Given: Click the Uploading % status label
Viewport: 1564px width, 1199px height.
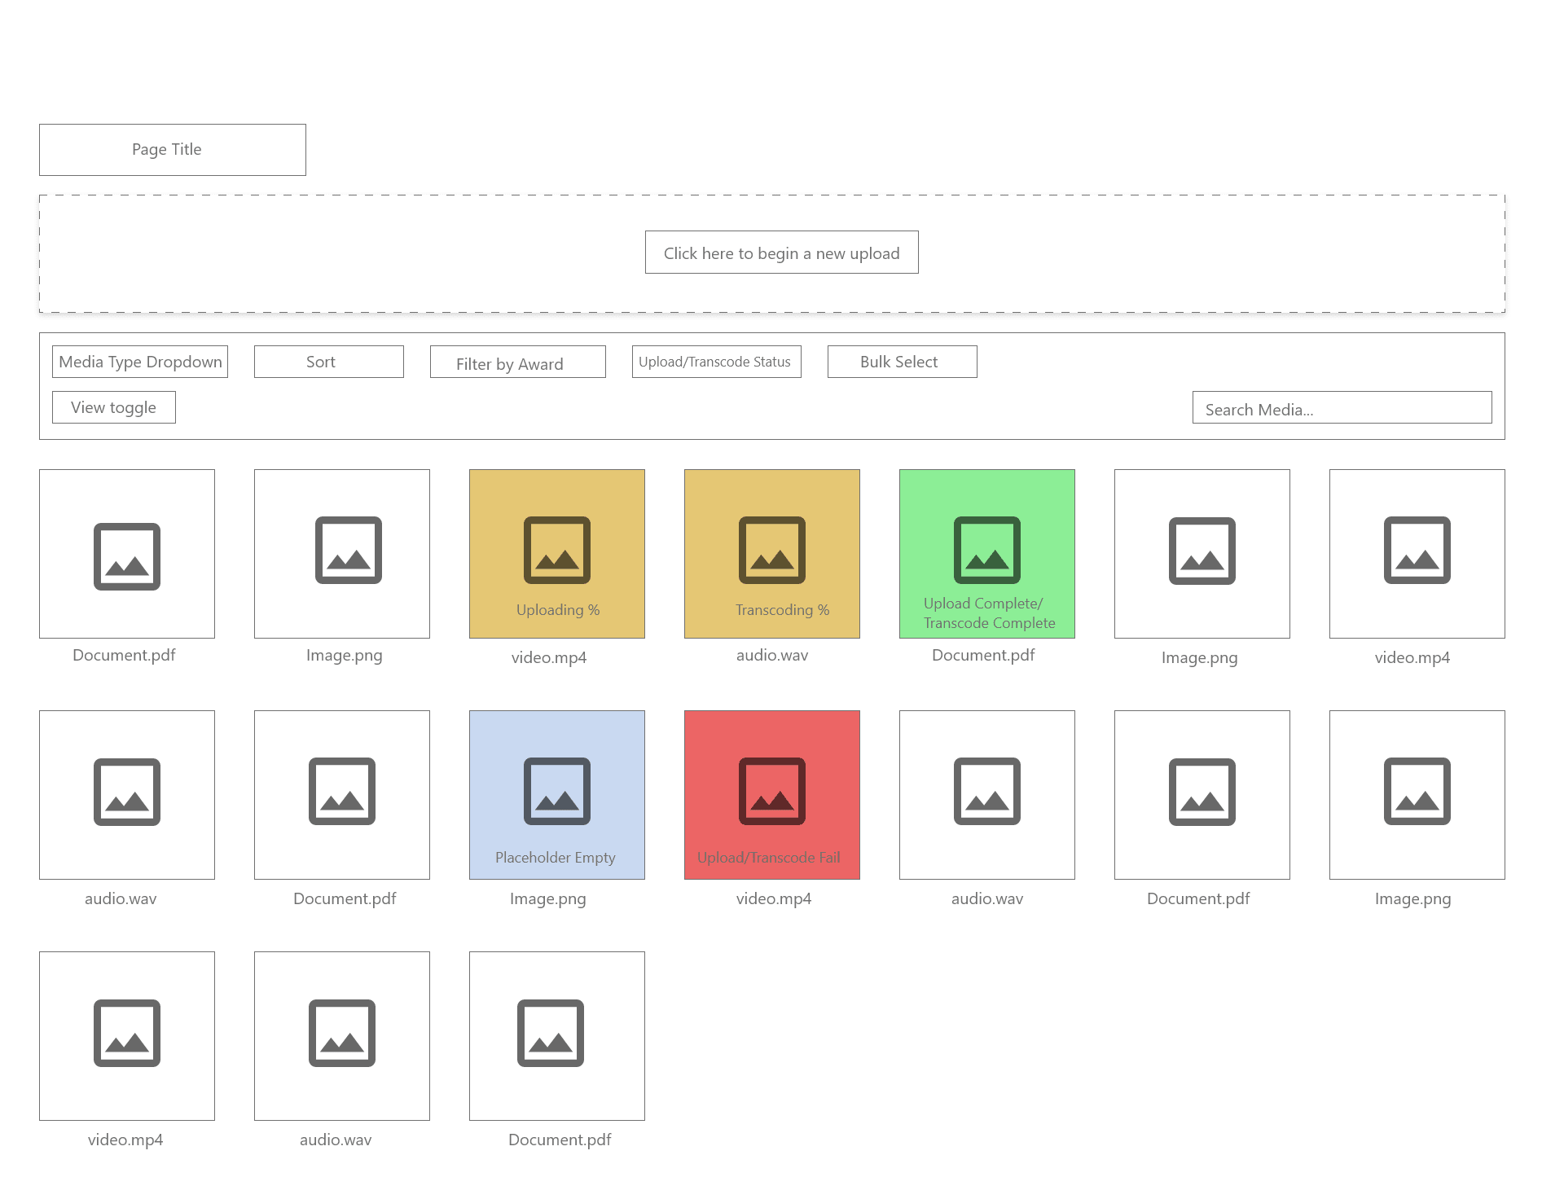Looking at the screenshot, I should point(558,610).
